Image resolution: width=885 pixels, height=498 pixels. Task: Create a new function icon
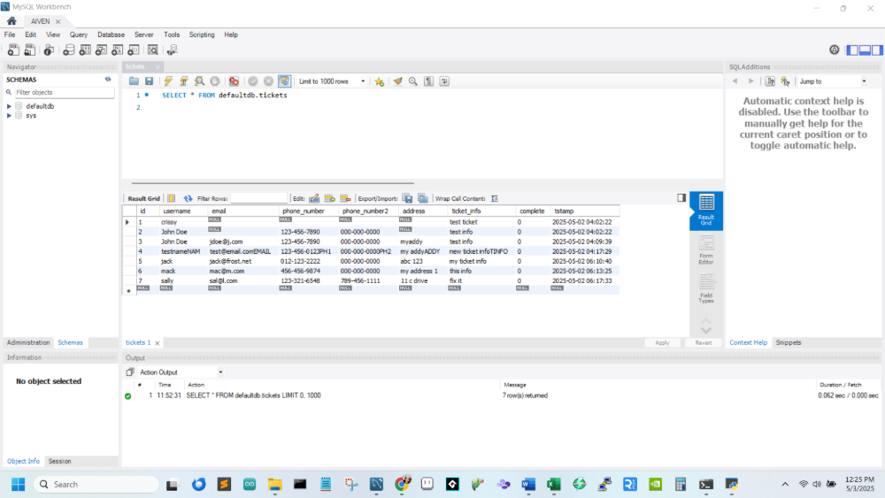(134, 50)
